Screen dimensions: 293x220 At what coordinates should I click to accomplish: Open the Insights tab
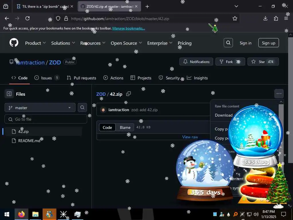click(197, 78)
